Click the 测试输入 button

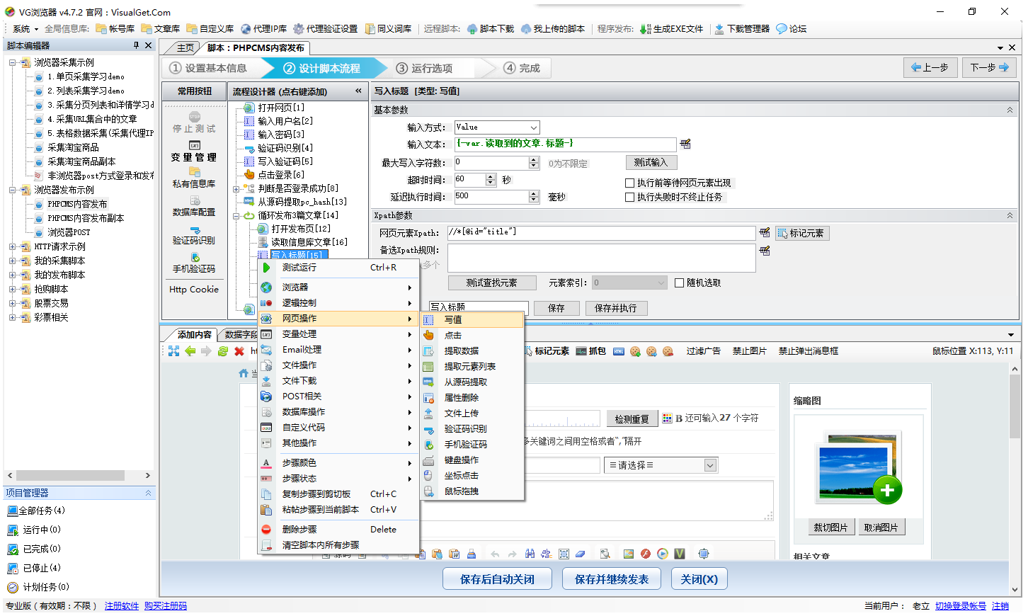tap(651, 162)
